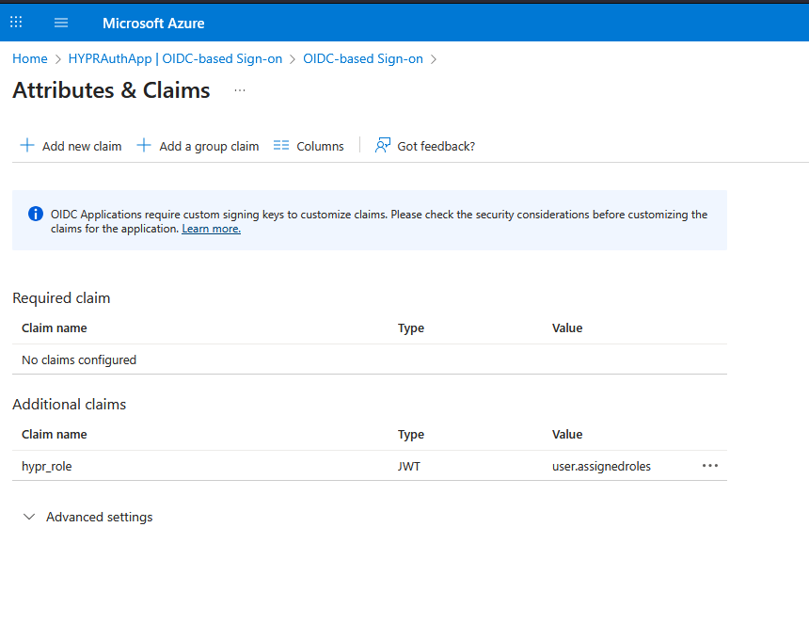Click the No claims configured row
The image size is (809, 623).
point(370,359)
